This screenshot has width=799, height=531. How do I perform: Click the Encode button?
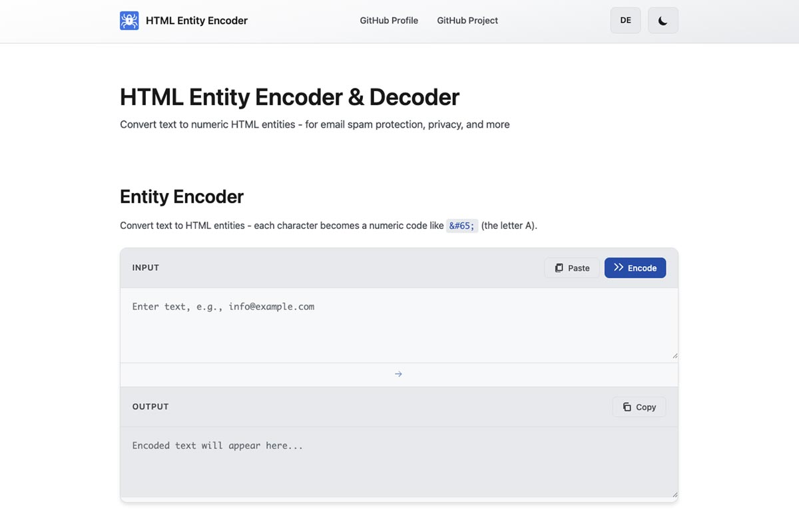click(x=635, y=267)
